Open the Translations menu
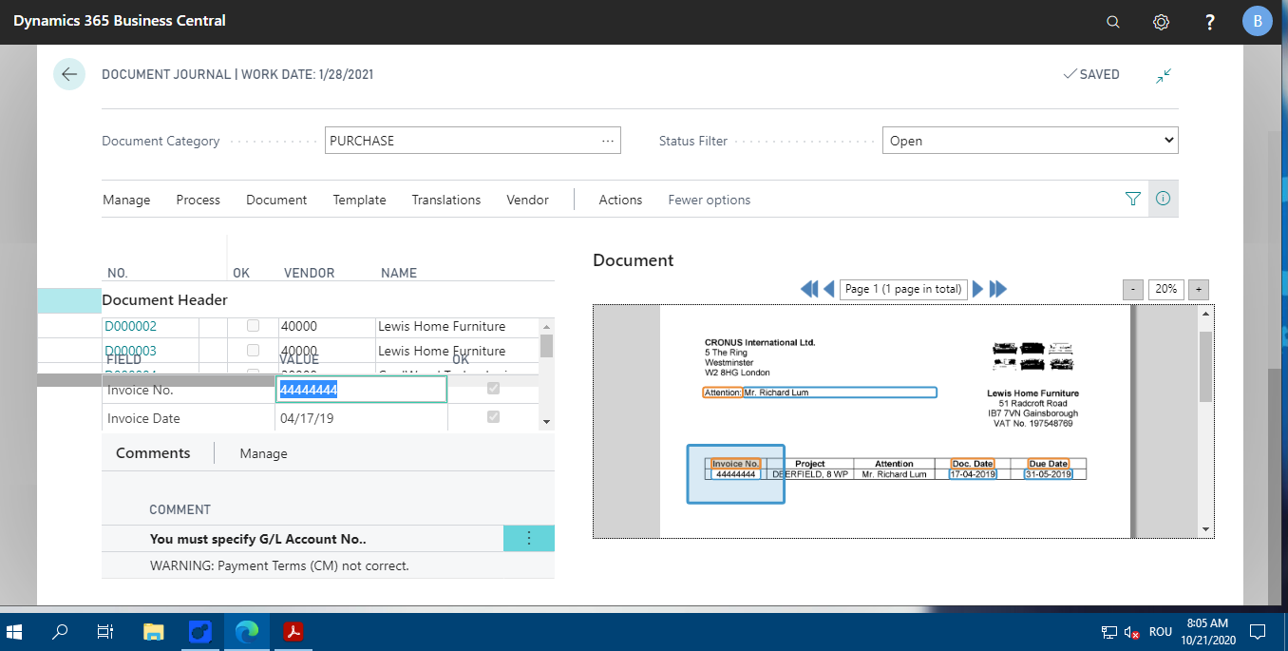This screenshot has height=651, width=1288. tap(445, 200)
